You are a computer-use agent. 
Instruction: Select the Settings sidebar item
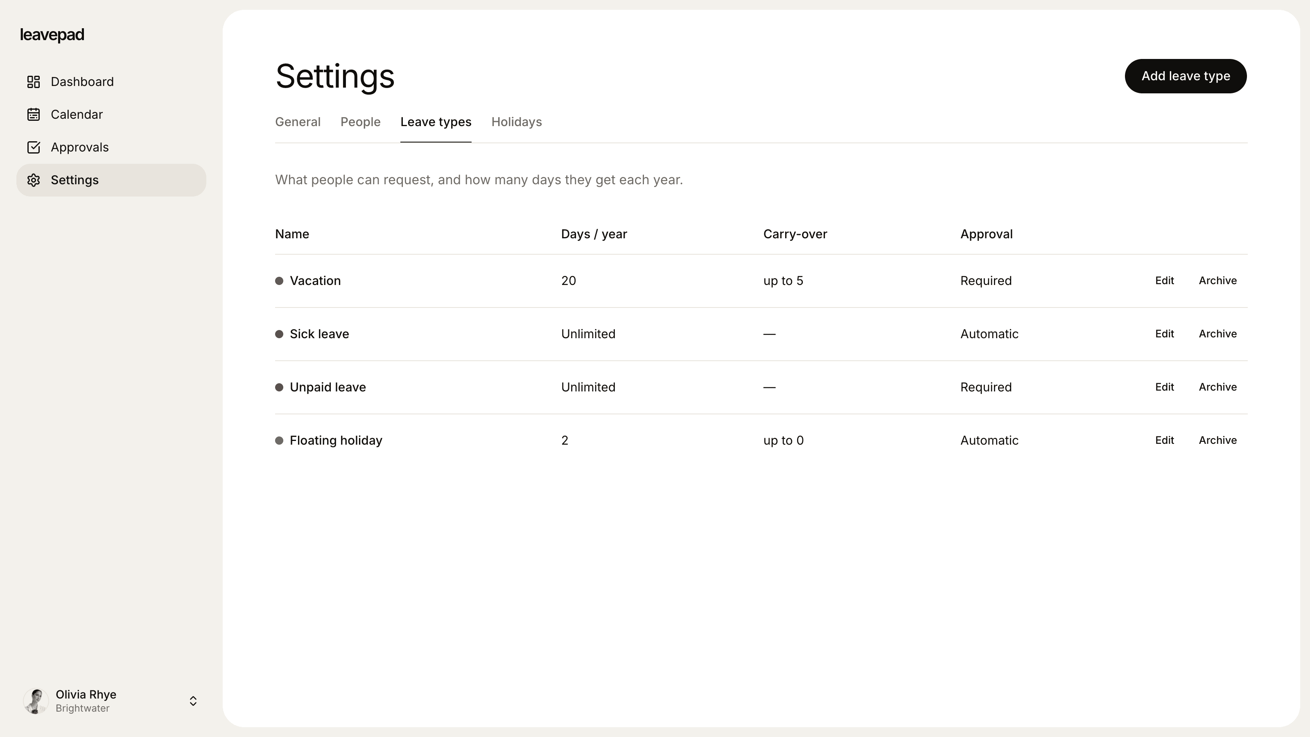pyautogui.click(x=111, y=180)
